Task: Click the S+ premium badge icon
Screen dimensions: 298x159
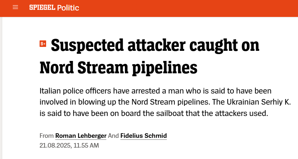Action: [43, 44]
